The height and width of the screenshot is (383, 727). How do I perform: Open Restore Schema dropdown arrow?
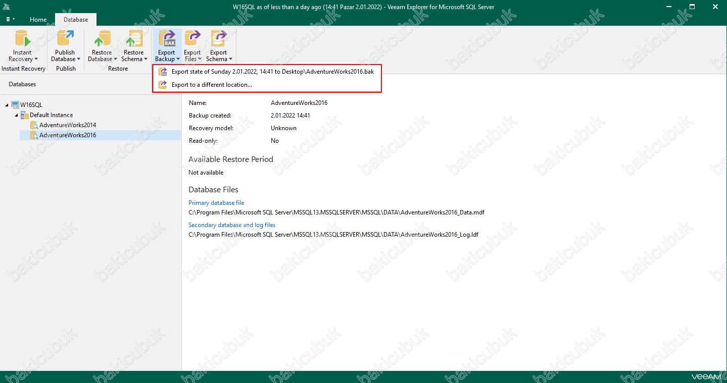tap(146, 60)
